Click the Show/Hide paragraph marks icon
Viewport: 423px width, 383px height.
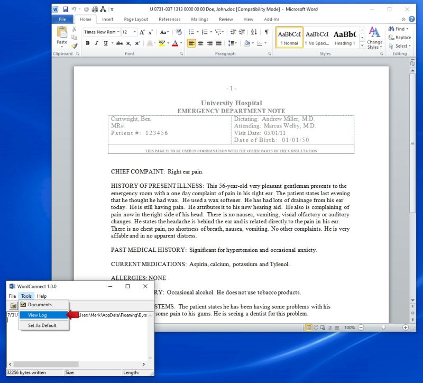point(266,32)
